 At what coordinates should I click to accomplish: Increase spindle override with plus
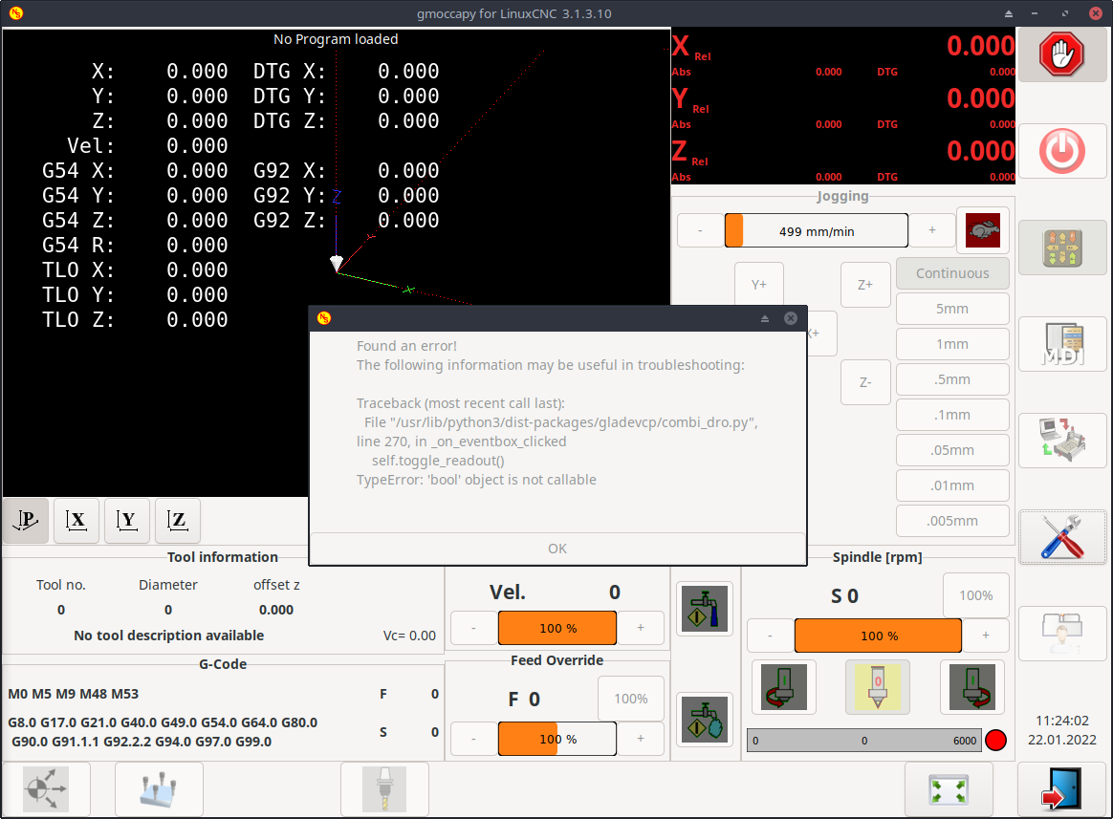(x=985, y=636)
